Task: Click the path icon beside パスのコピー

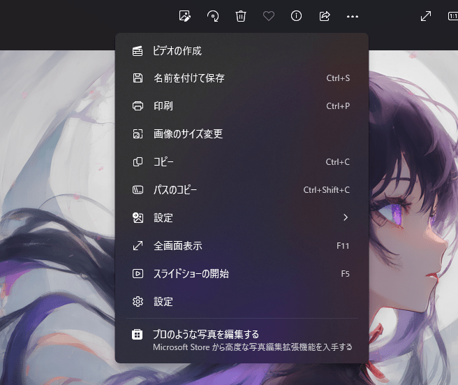Action: [x=138, y=190]
